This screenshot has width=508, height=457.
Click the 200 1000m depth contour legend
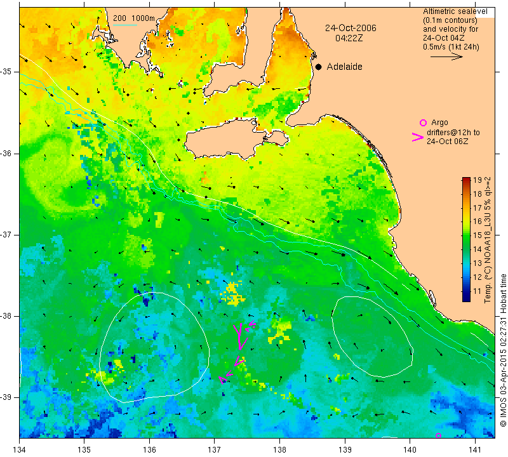(134, 18)
